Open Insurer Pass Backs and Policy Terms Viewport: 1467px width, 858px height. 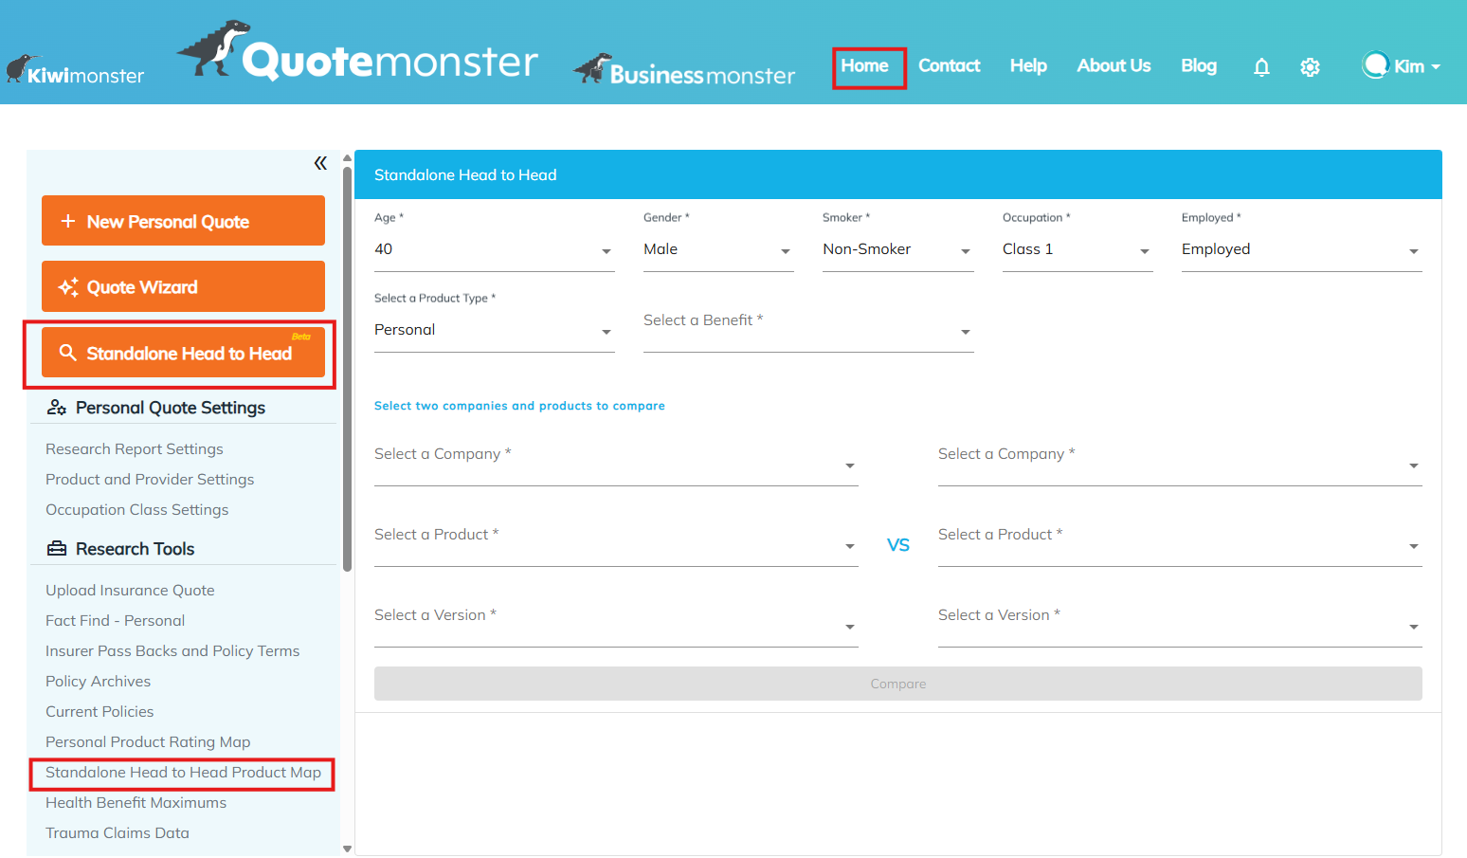(172, 651)
